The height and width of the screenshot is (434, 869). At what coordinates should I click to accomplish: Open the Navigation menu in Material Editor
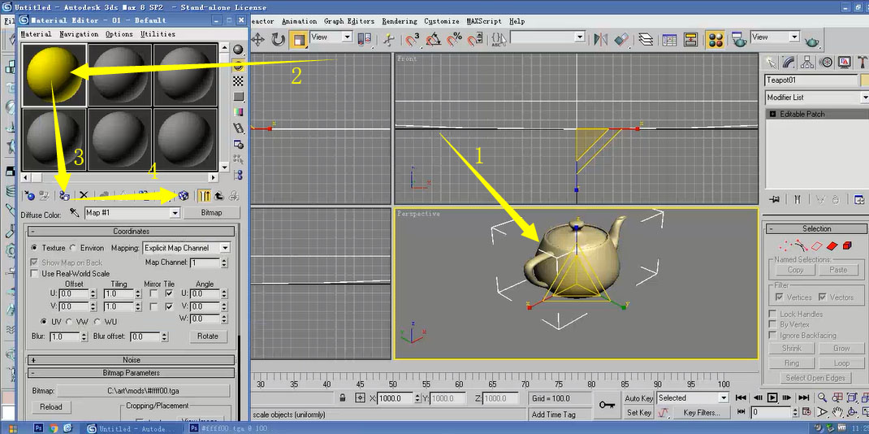pyautogui.click(x=79, y=34)
